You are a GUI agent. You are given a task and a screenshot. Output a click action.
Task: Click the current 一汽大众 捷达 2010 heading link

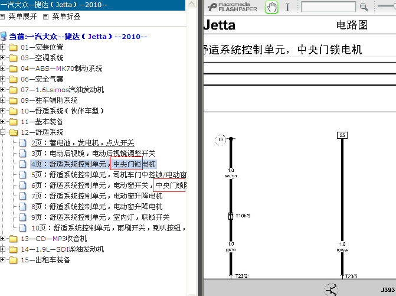point(78,37)
